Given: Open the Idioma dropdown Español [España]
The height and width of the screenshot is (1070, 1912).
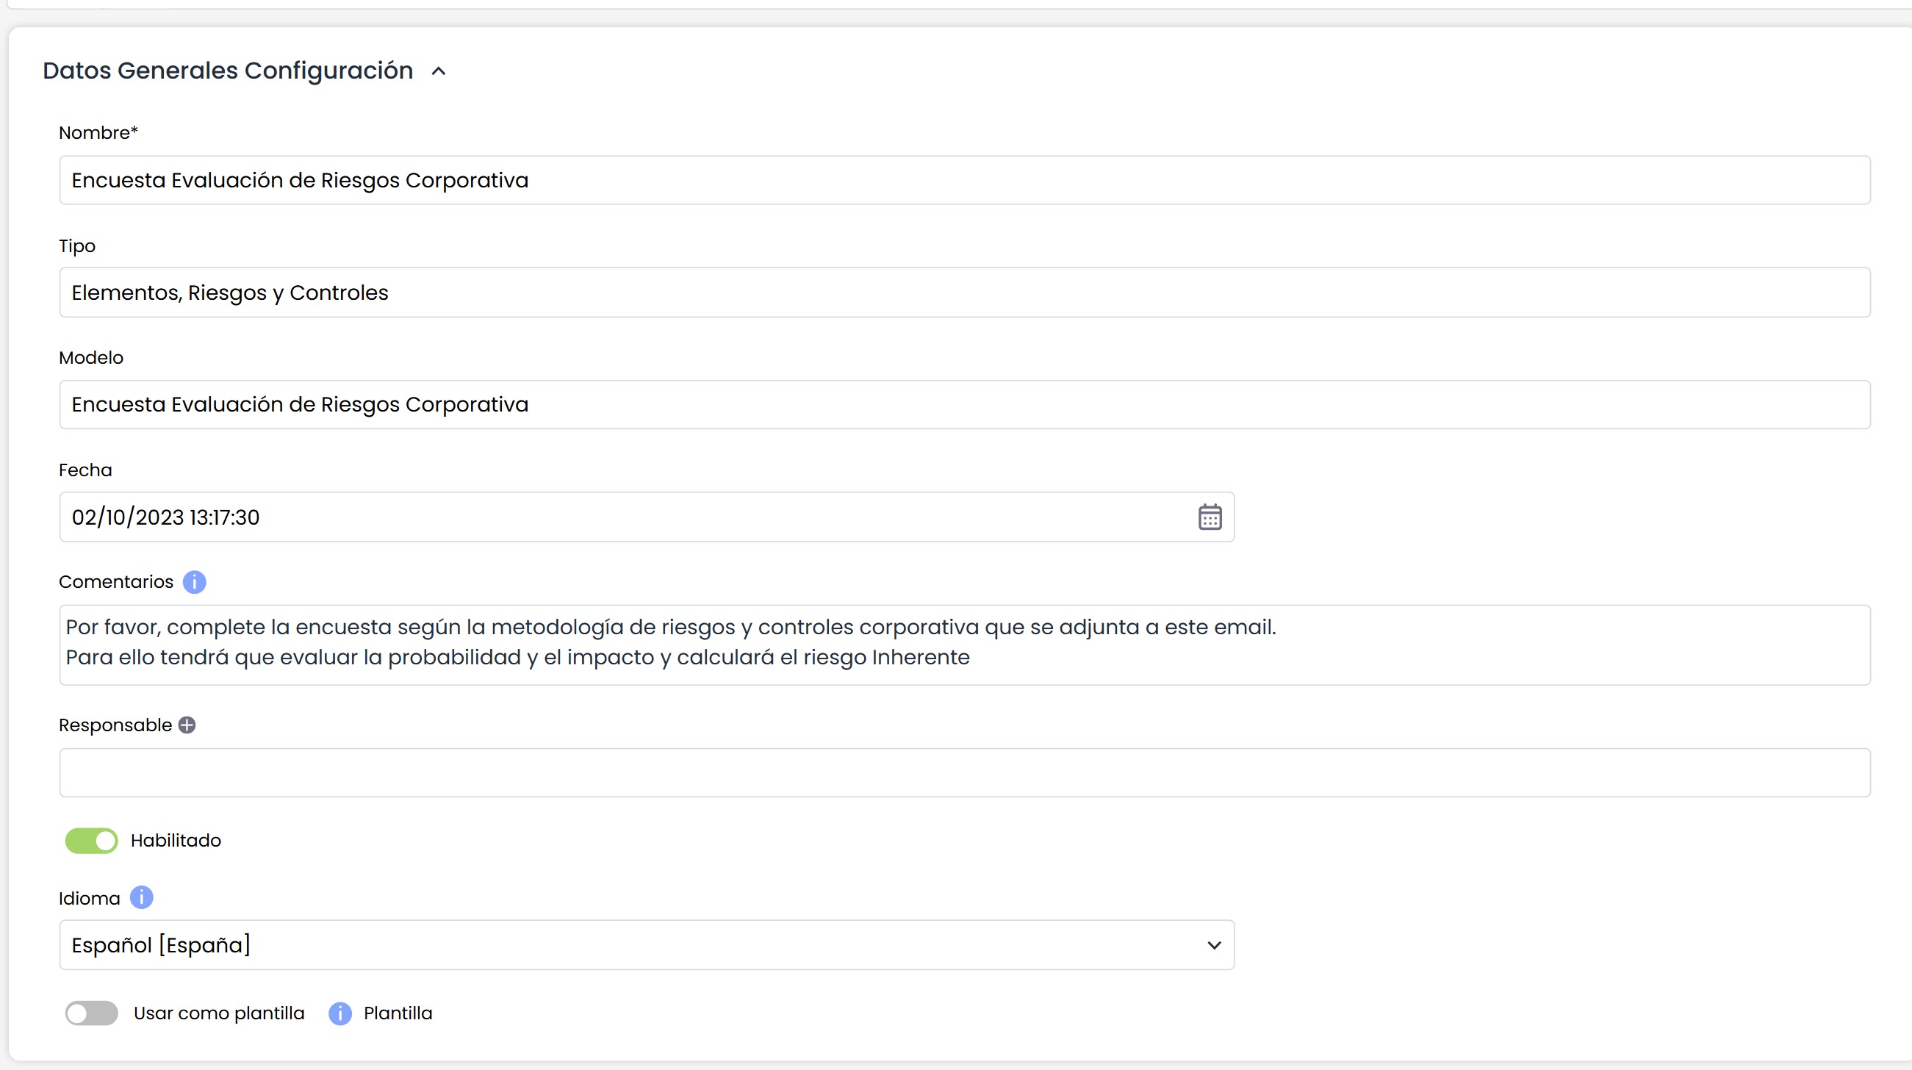Looking at the screenshot, I should (647, 945).
